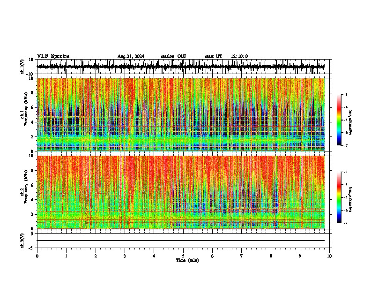Click inside the ch.1 spectrogram panel
371x287 pixels.
click(x=181, y=114)
